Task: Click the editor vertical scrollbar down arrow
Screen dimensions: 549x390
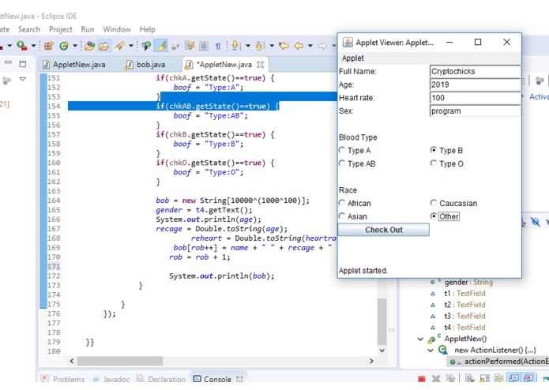Action: 382,350
